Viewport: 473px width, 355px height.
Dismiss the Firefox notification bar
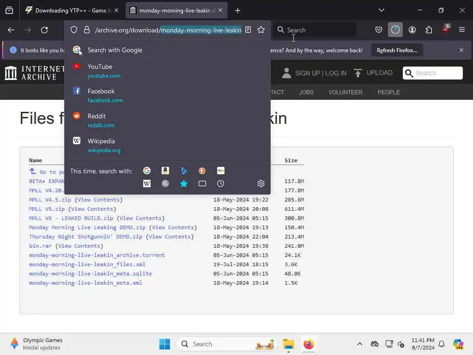point(461,50)
